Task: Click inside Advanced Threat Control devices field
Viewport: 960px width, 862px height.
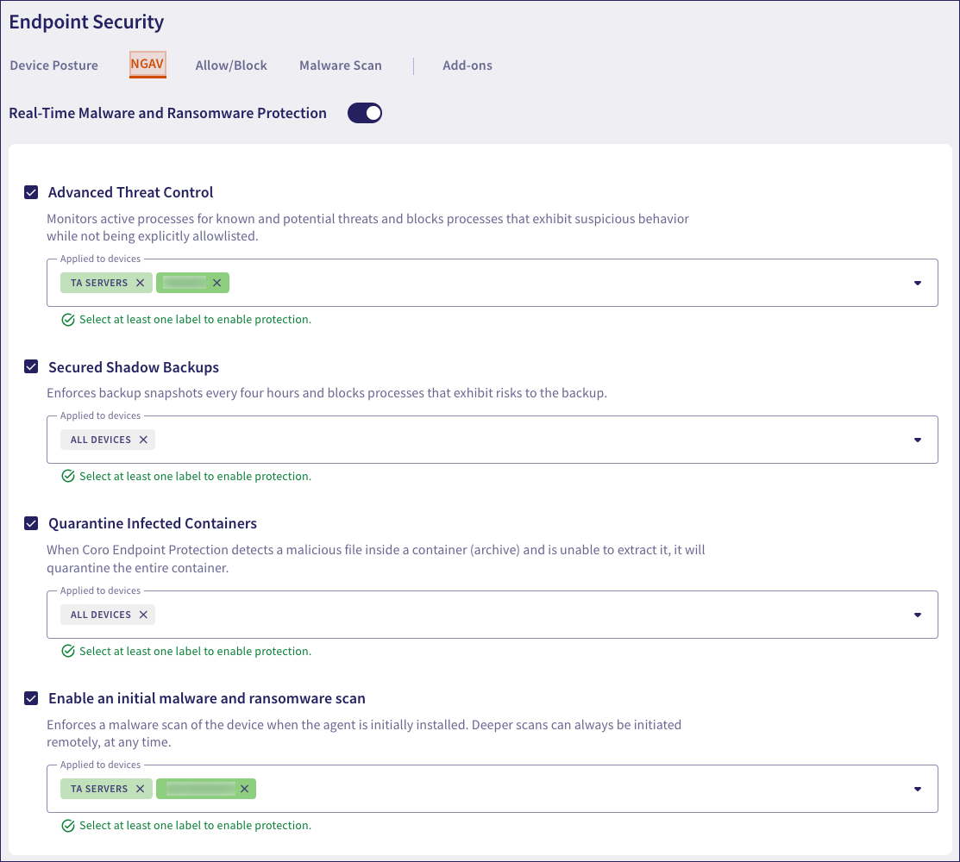Action: pos(493,283)
